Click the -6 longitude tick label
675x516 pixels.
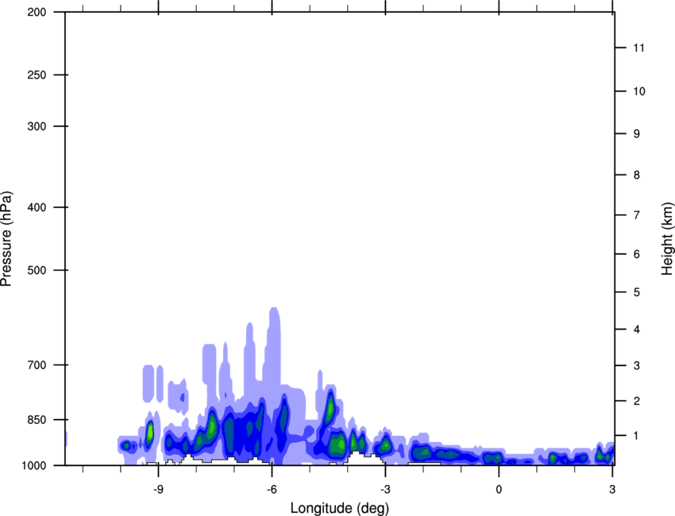tap(272, 489)
